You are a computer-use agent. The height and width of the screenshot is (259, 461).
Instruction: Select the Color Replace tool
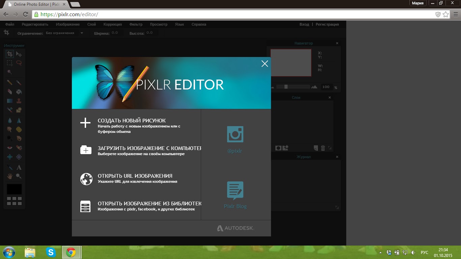tap(10, 110)
